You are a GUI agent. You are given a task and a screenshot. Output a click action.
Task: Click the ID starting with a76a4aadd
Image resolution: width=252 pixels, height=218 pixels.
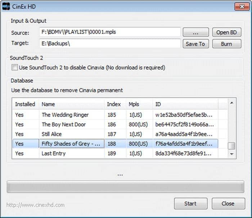click(x=184, y=134)
